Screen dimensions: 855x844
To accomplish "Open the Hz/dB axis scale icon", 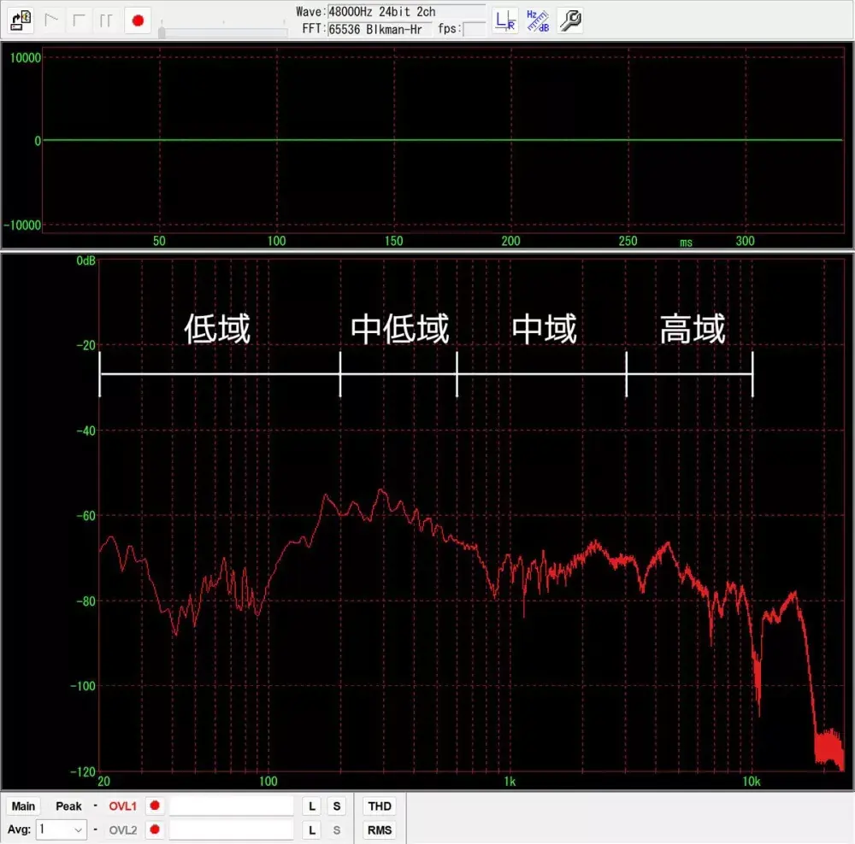I will click(x=537, y=21).
